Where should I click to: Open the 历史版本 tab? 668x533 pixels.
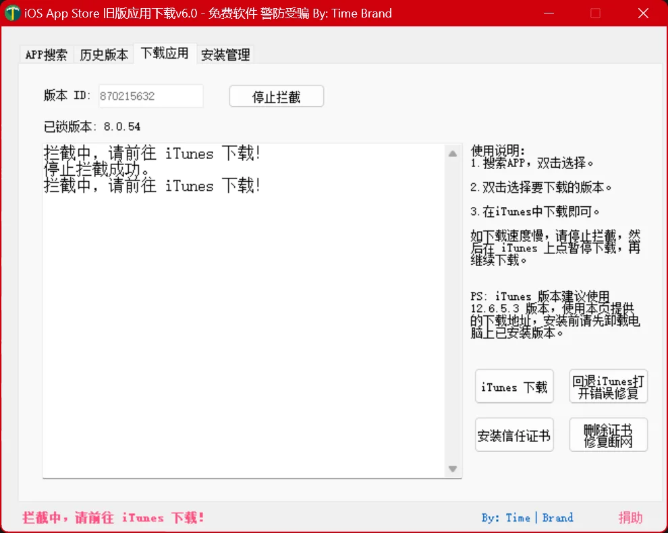click(103, 54)
